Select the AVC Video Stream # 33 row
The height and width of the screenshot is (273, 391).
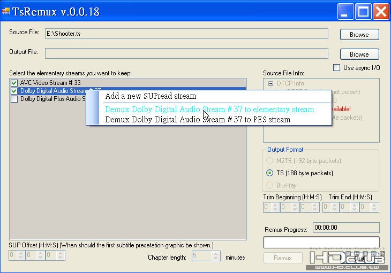[x=128, y=83]
